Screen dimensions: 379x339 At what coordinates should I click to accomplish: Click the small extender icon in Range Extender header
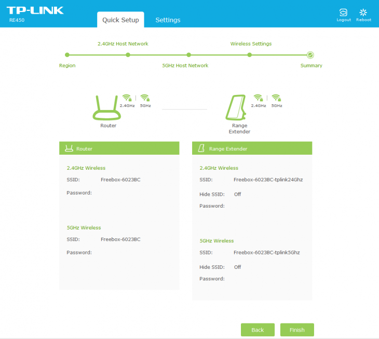coord(201,148)
